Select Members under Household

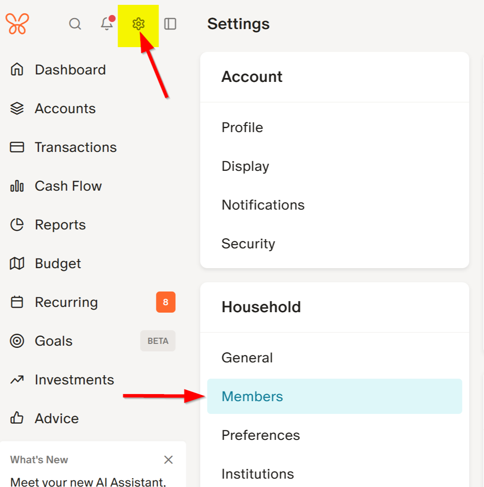point(252,396)
